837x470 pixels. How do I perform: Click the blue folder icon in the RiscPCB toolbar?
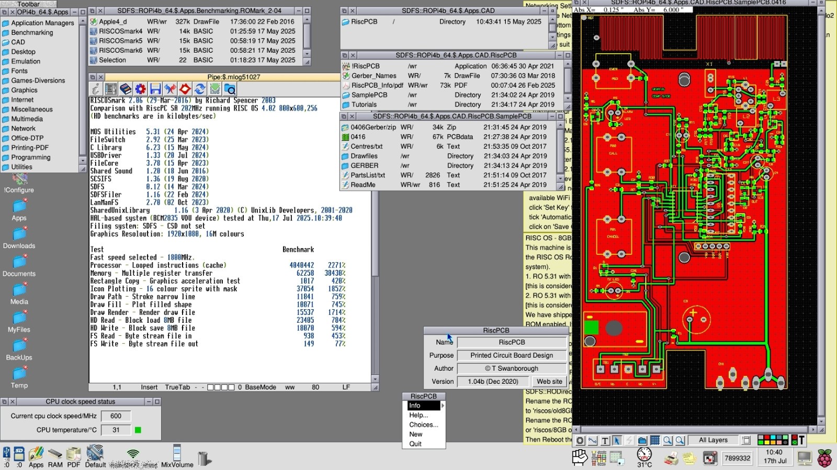(x=642, y=440)
